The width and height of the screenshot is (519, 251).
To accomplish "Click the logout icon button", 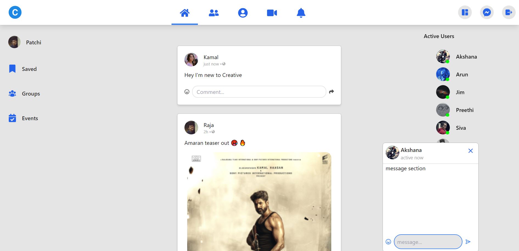I will click(509, 12).
